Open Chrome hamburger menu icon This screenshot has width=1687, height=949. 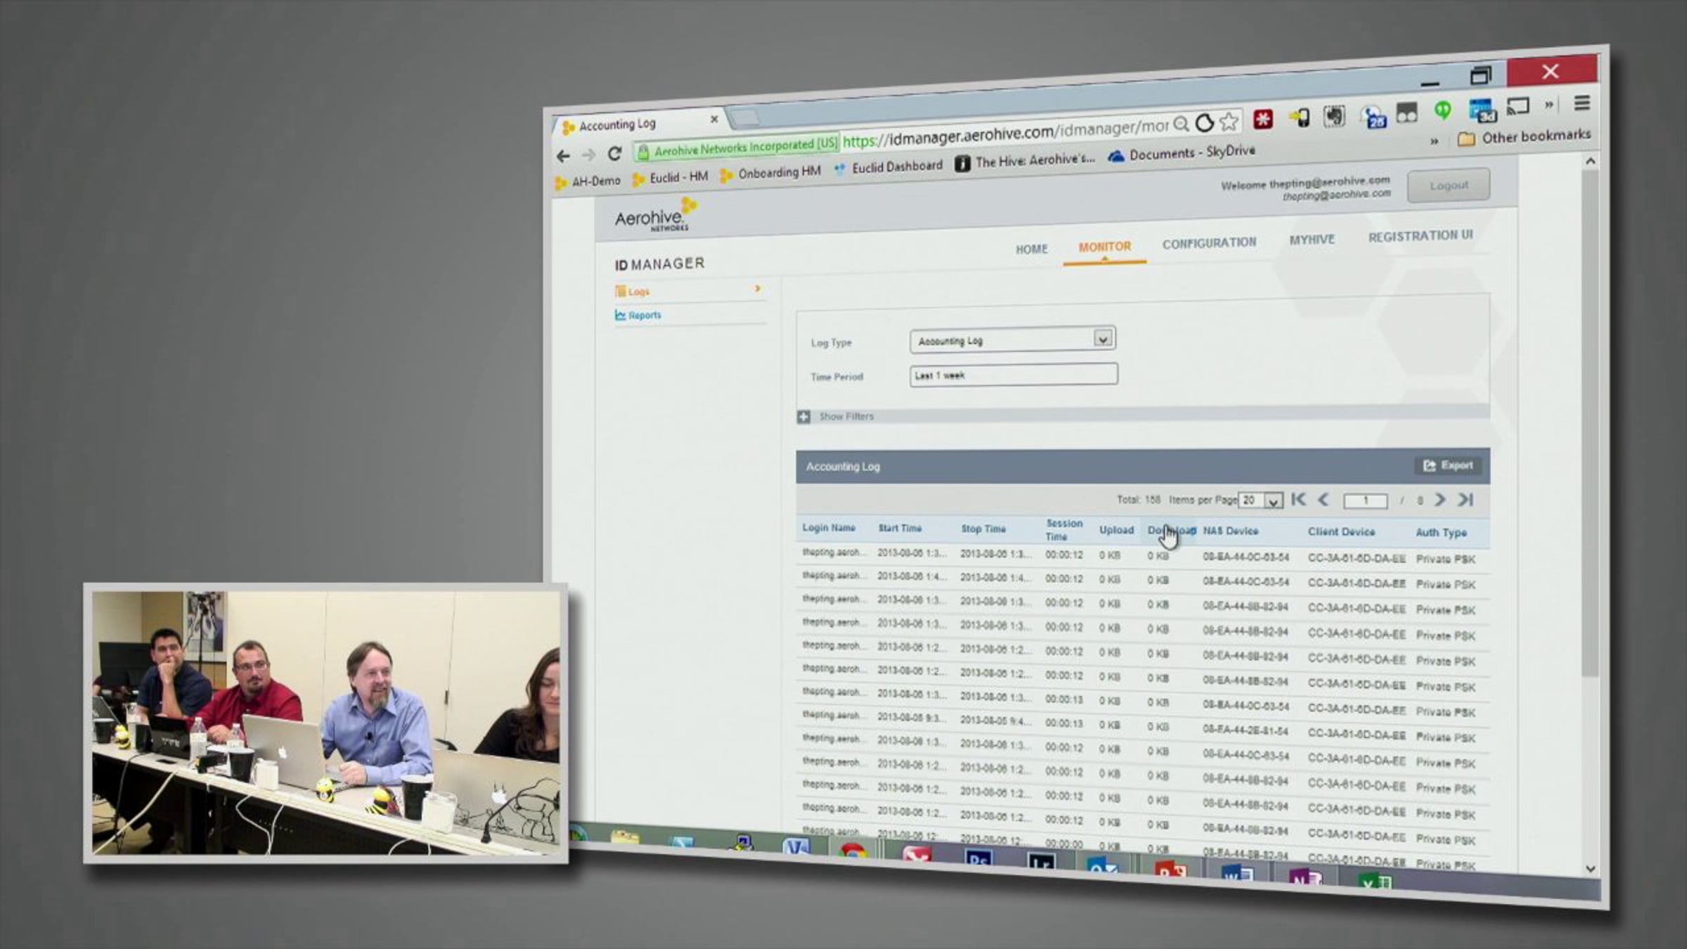[x=1582, y=103]
